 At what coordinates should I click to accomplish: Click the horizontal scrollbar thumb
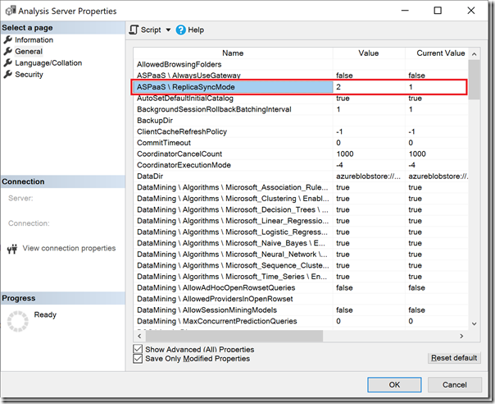234,336
